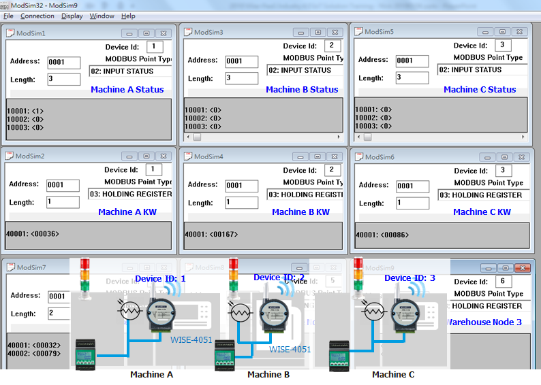Image resolution: width=541 pixels, height=385 pixels.
Task: Open the Display menu
Action: [x=72, y=16]
